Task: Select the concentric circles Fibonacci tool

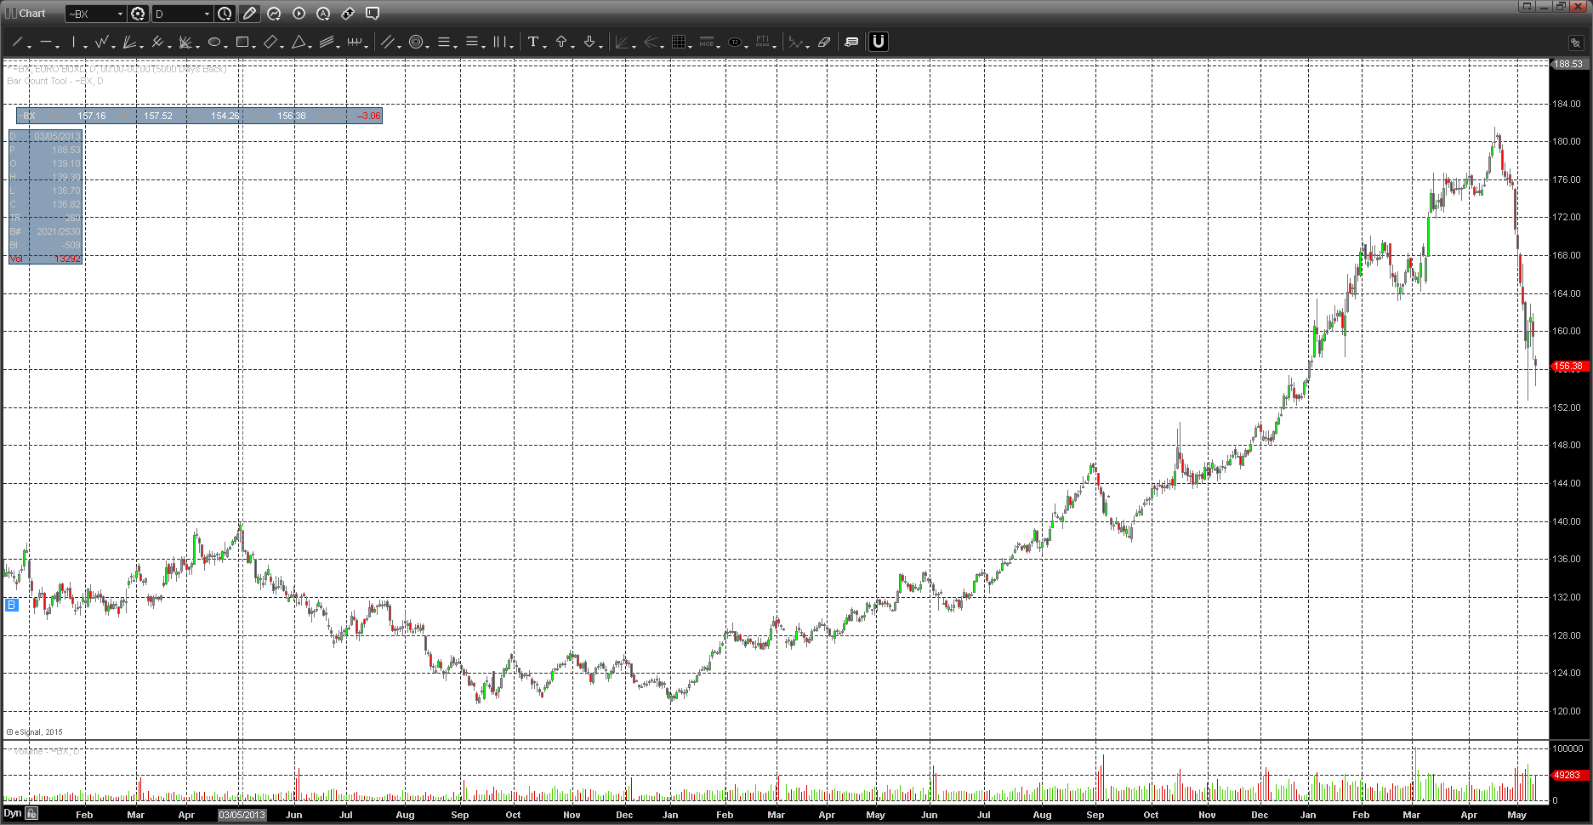Action: pyautogui.click(x=416, y=42)
